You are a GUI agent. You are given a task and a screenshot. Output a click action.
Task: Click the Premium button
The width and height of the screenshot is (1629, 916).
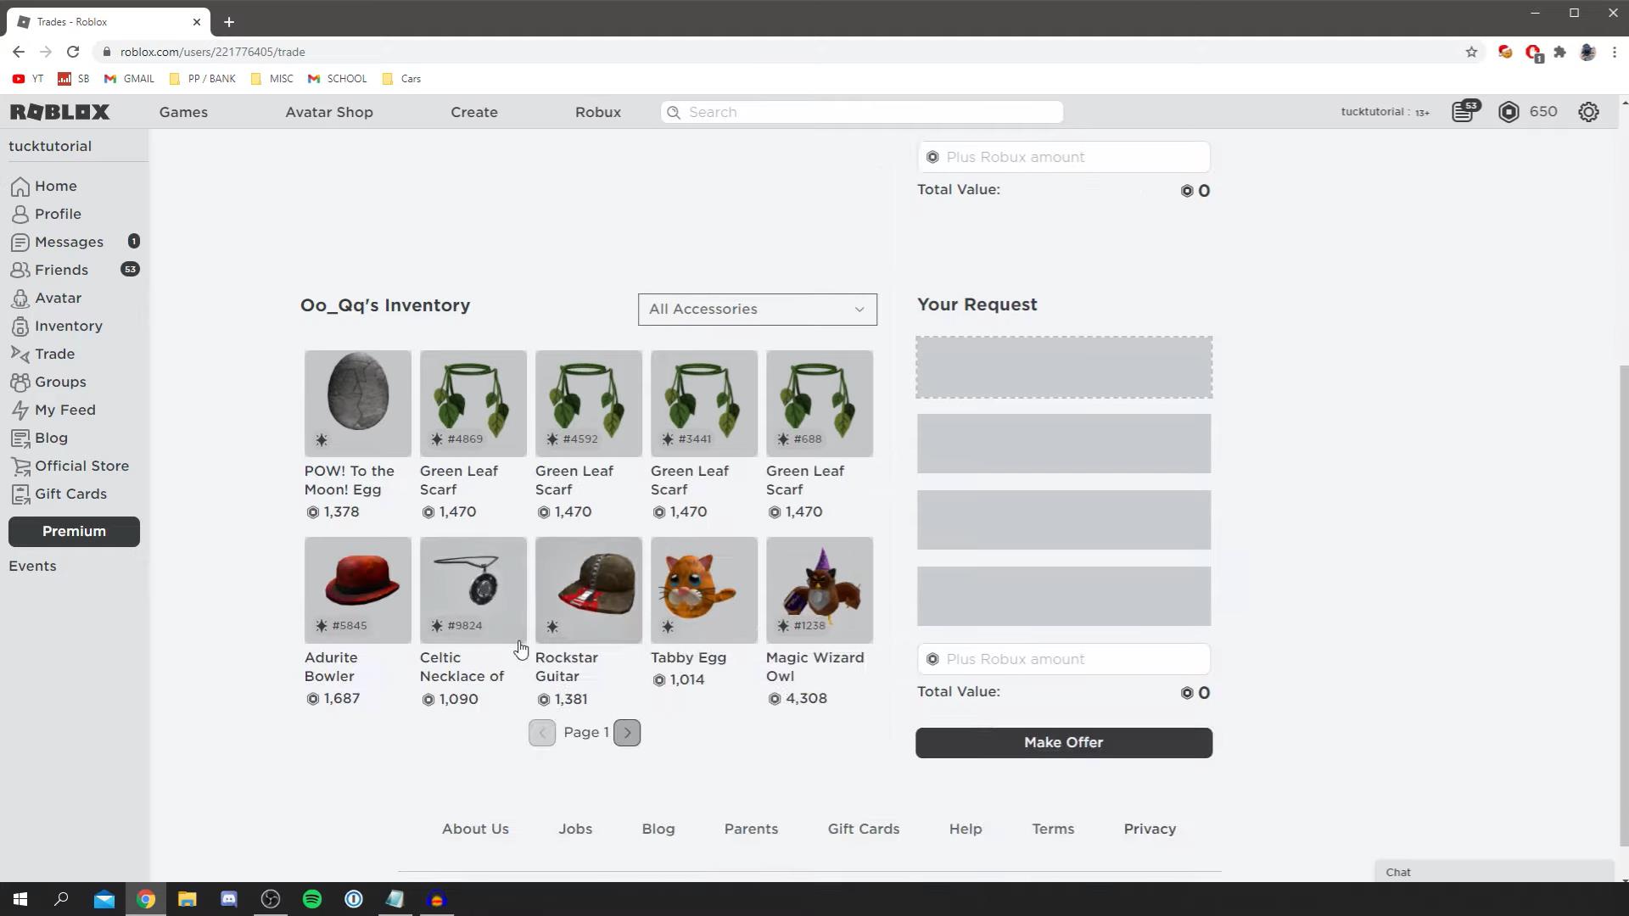[74, 532]
